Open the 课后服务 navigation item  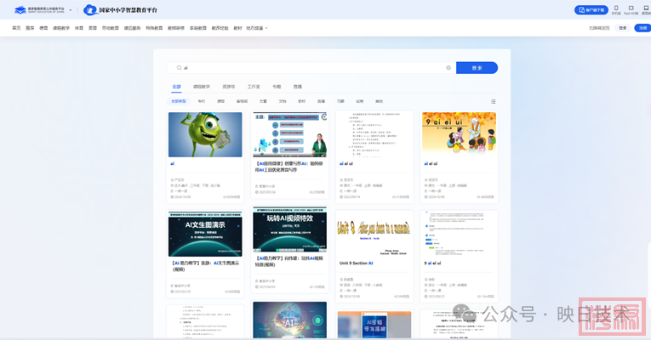coord(132,28)
